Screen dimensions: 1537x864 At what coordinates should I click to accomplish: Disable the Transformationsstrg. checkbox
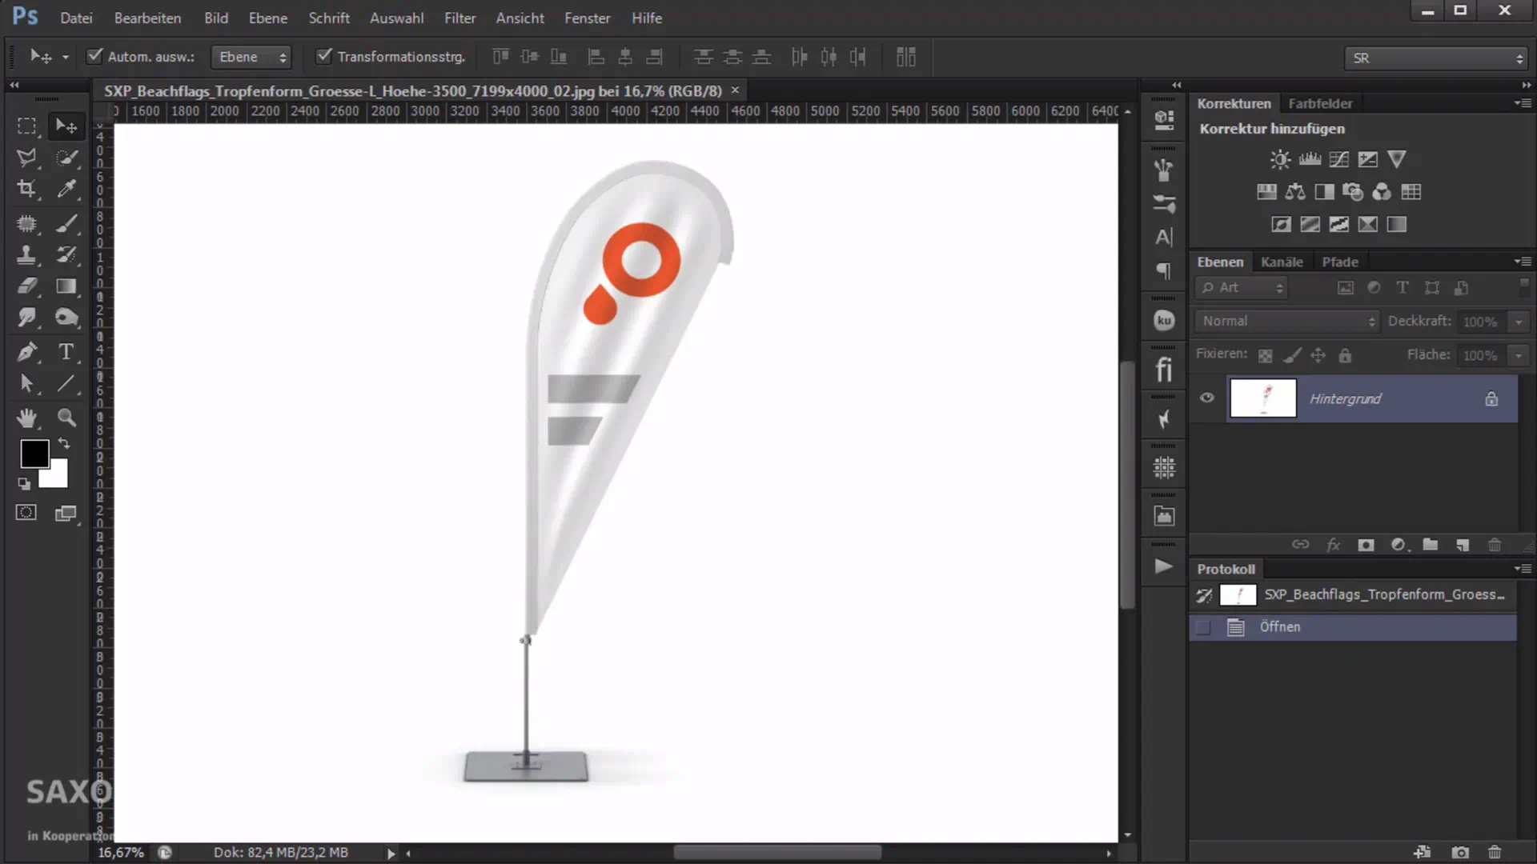[323, 56]
